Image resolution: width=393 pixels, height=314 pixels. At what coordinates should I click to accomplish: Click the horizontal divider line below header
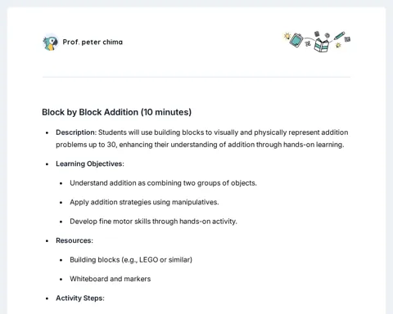[x=196, y=77]
